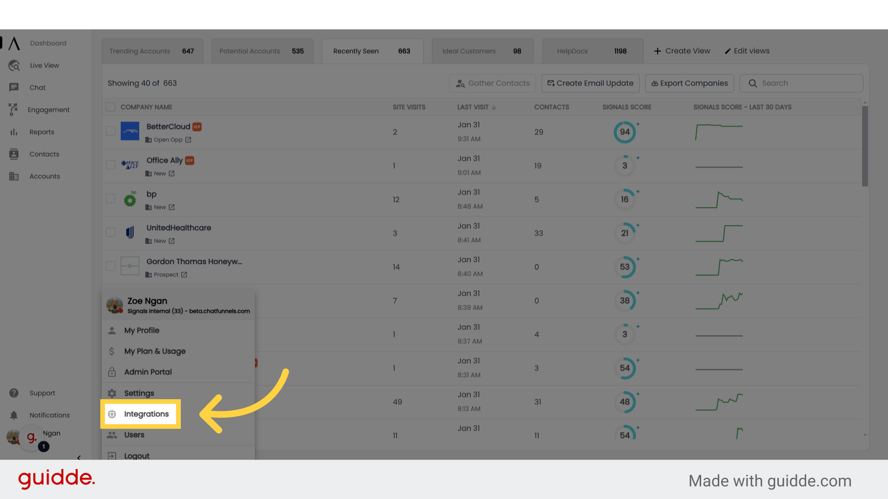888x499 pixels.
Task: Select the Recently Seen tab
Action: click(x=372, y=51)
